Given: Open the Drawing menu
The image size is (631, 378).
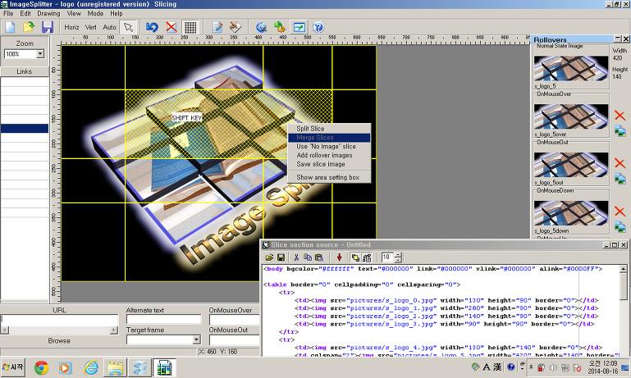Looking at the screenshot, I should [x=48, y=13].
